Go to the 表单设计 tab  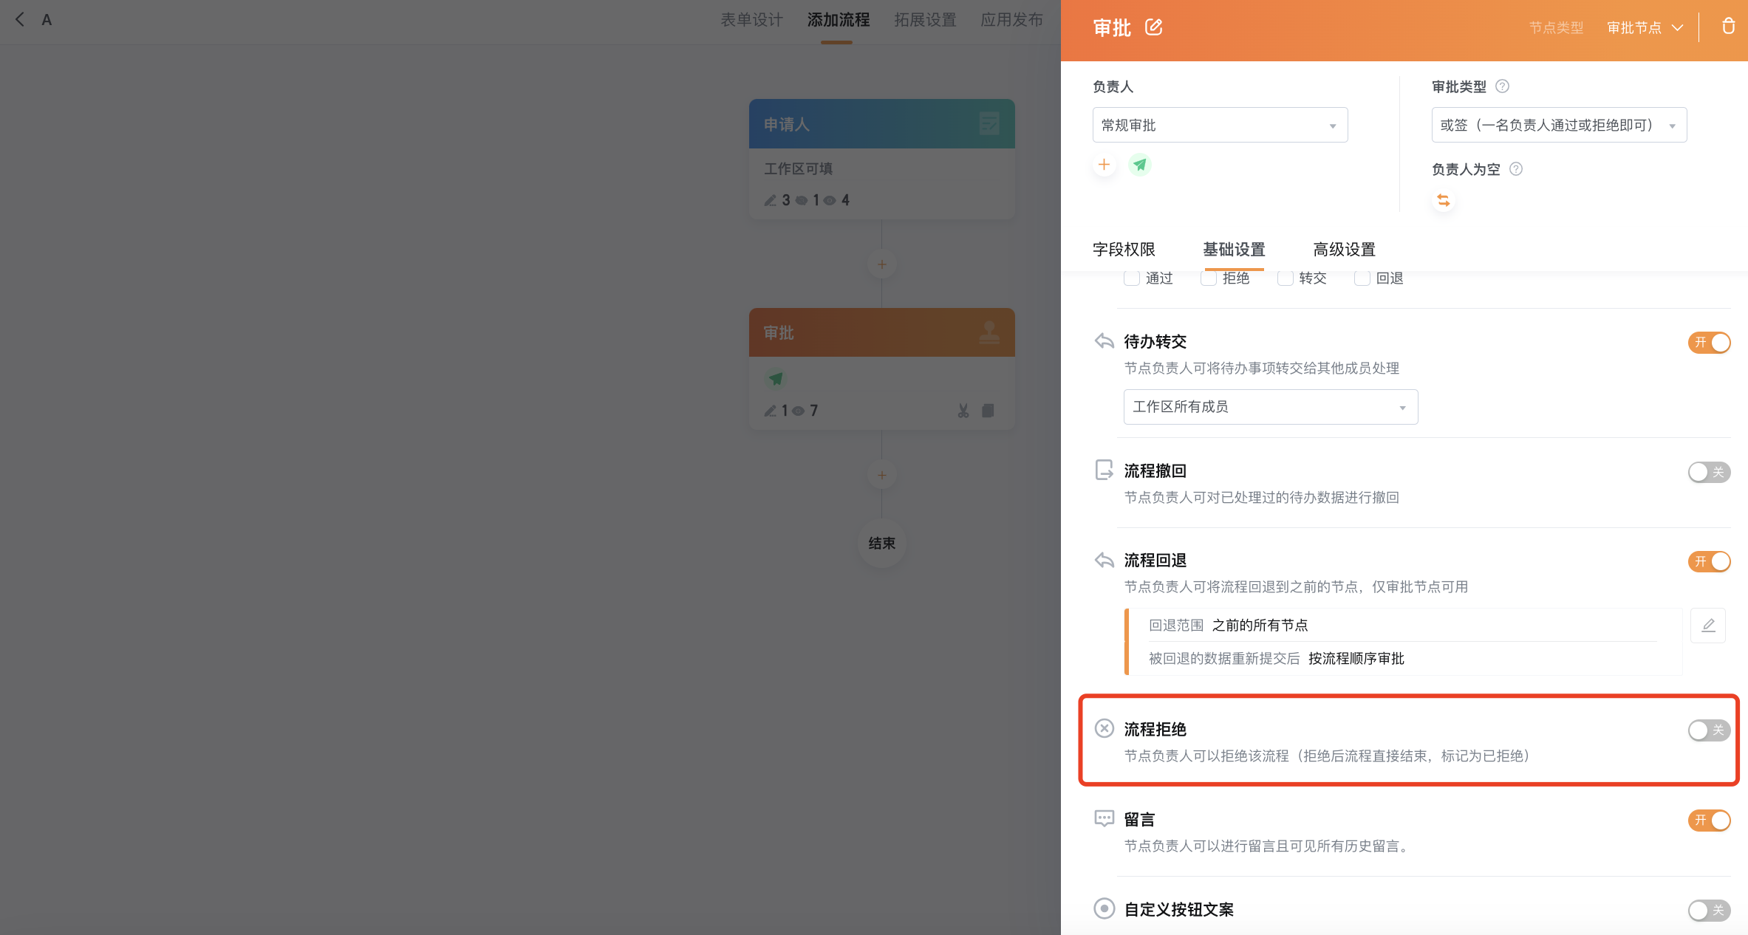[751, 20]
